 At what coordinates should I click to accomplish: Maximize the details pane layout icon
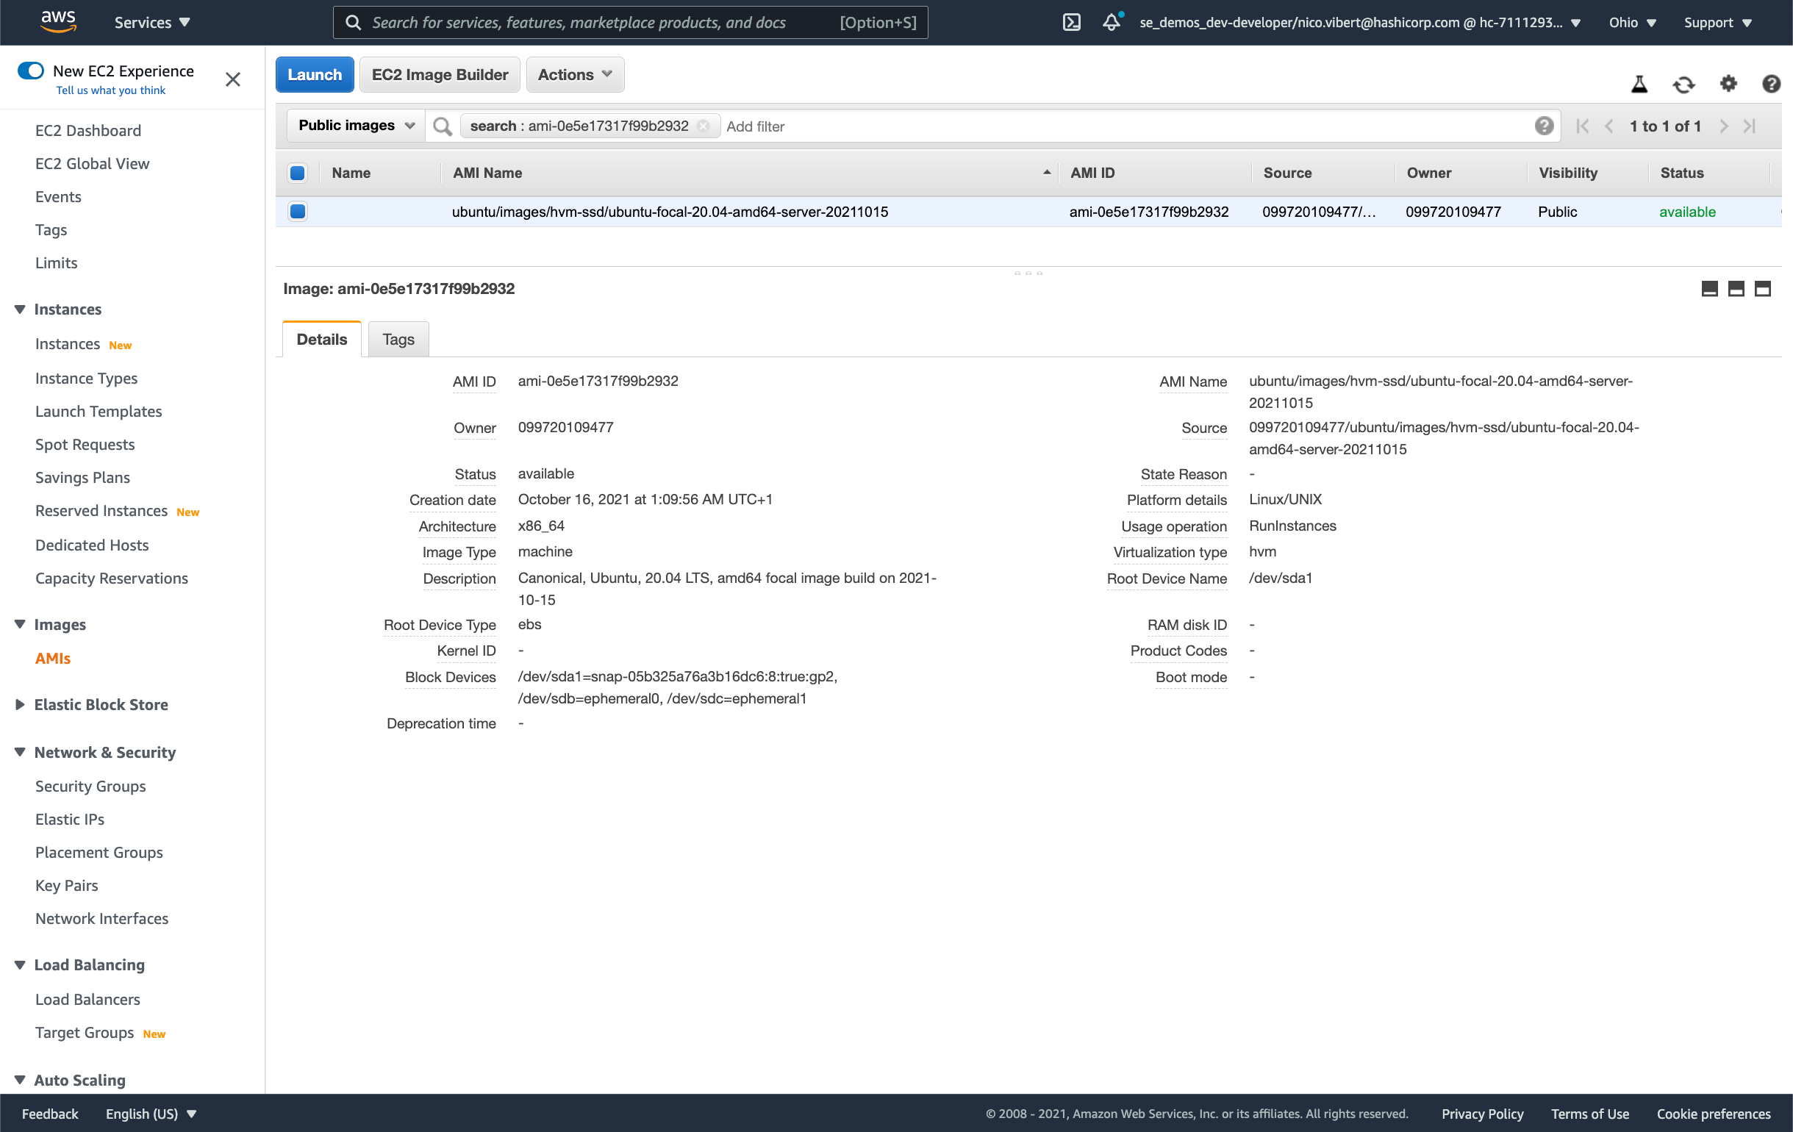tap(1761, 289)
